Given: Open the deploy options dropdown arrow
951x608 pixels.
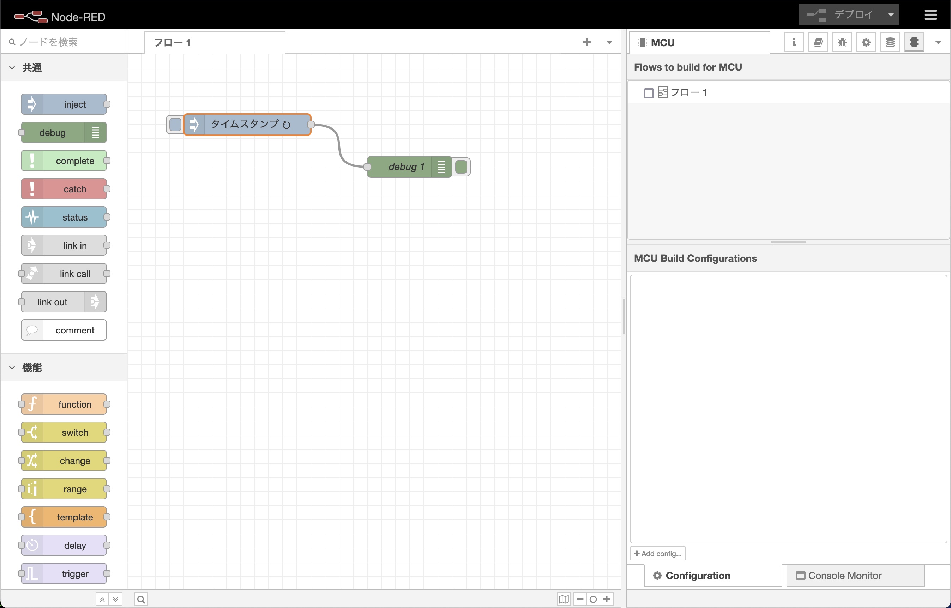Looking at the screenshot, I should [891, 15].
